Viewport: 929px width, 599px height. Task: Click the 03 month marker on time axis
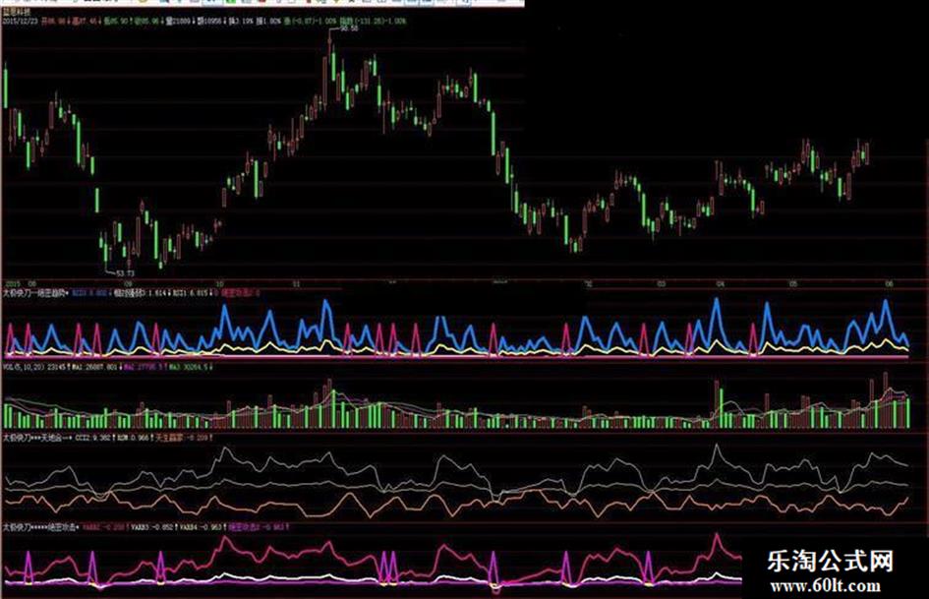pos(662,284)
